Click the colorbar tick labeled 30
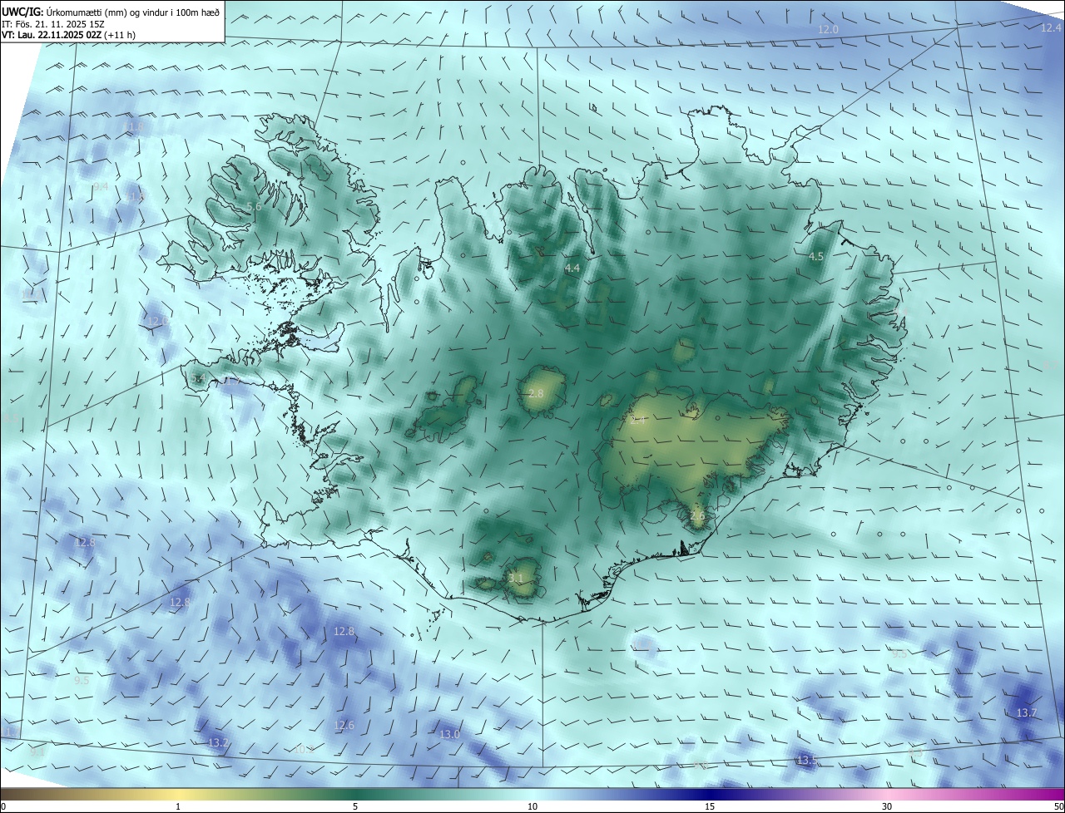The width and height of the screenshot is (1065, 813). coord(887,806)
